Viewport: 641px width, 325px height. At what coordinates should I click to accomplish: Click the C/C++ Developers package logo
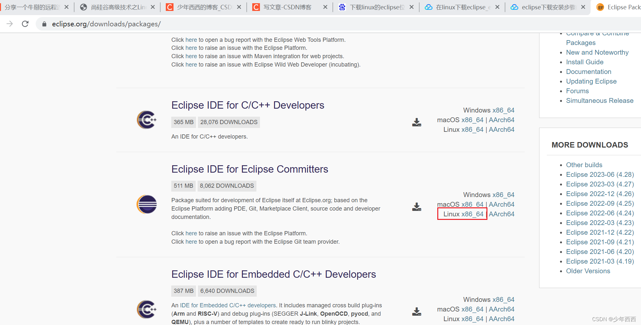click(x=147, y=120)
